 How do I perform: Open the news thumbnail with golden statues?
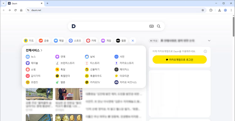point(69,118)
